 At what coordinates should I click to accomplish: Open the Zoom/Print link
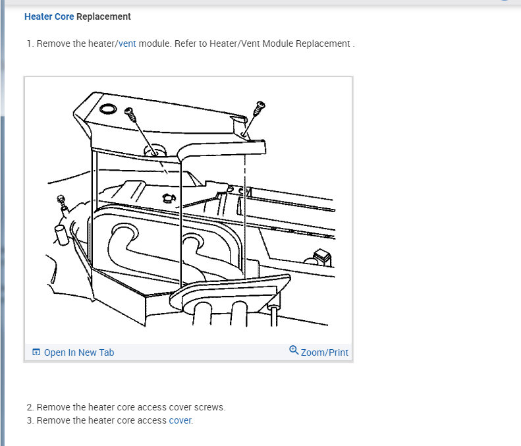coord(324,352)
